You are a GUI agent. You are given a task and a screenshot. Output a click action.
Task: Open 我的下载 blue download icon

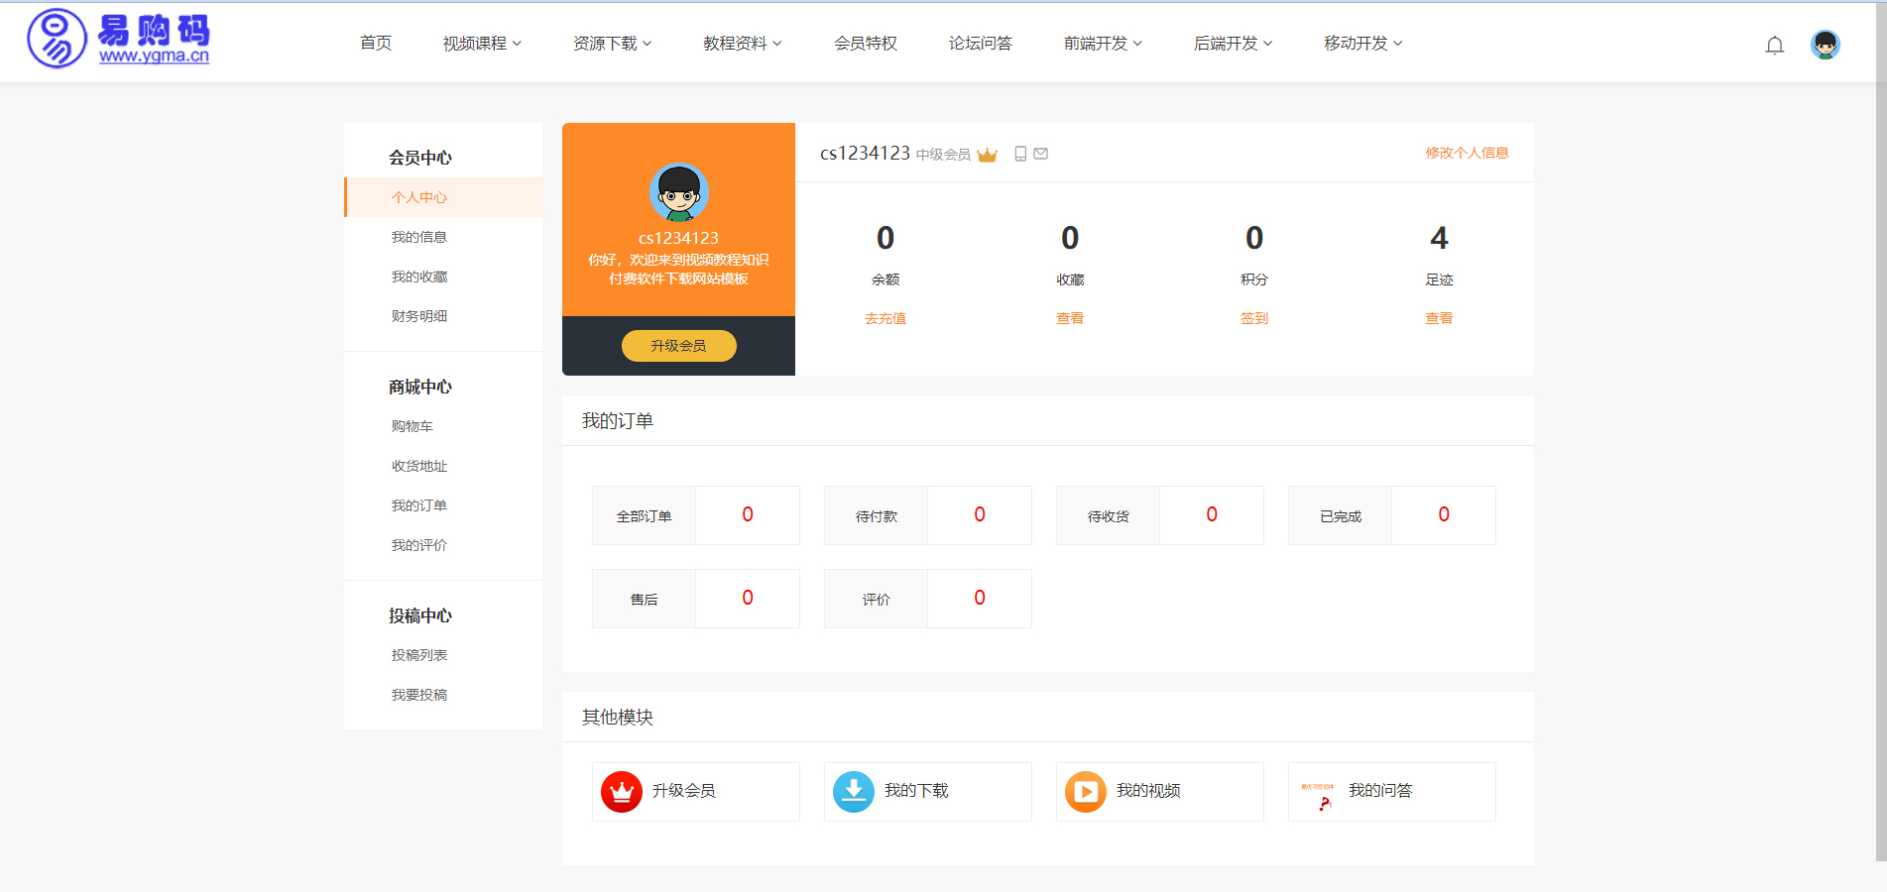[854, 791]
